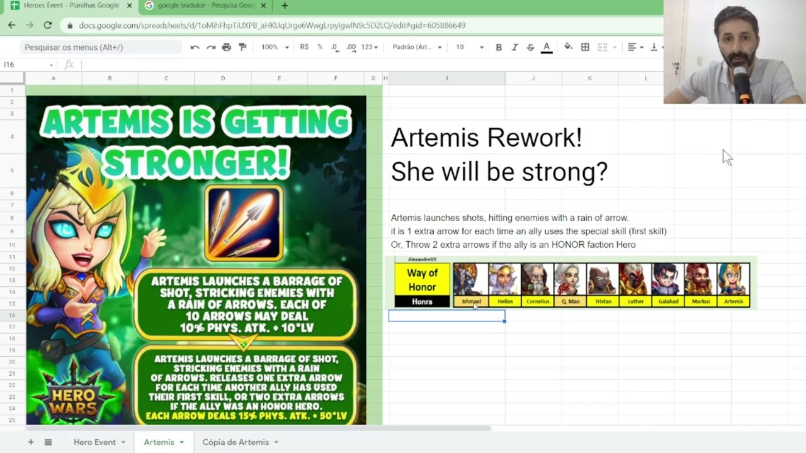
Task: Redo the last action
Action: coord(211,47)
